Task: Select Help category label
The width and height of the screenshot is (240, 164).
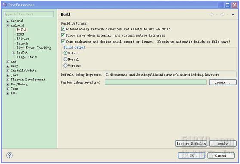Action: [15, 66]
